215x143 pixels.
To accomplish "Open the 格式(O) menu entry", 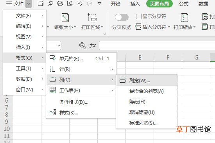I will click(x=25, y=58).
